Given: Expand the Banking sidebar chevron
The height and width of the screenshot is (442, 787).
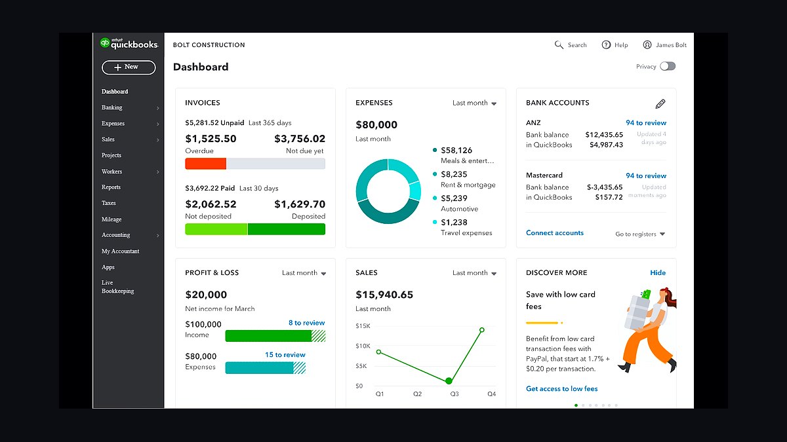Looking at the screenshot, I should click(x=158, y=108).
